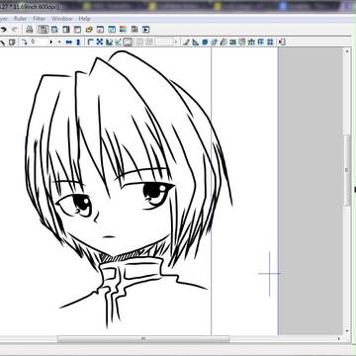Click the second greyed-out button before the field
Viewport: 356px width, 356px height.
[149, 43]
